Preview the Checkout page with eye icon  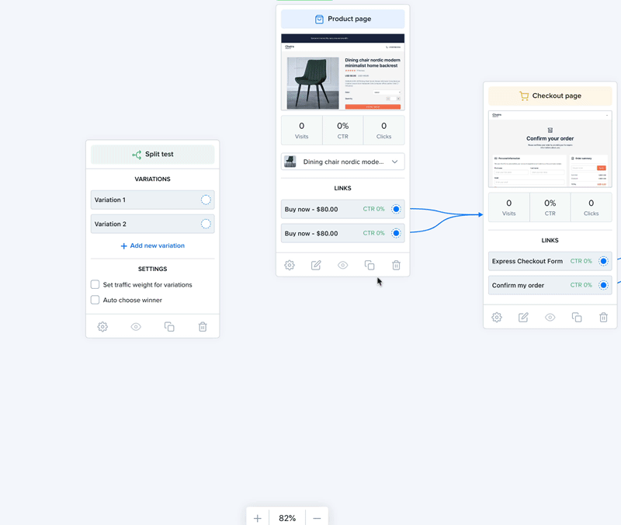point(550,317)
